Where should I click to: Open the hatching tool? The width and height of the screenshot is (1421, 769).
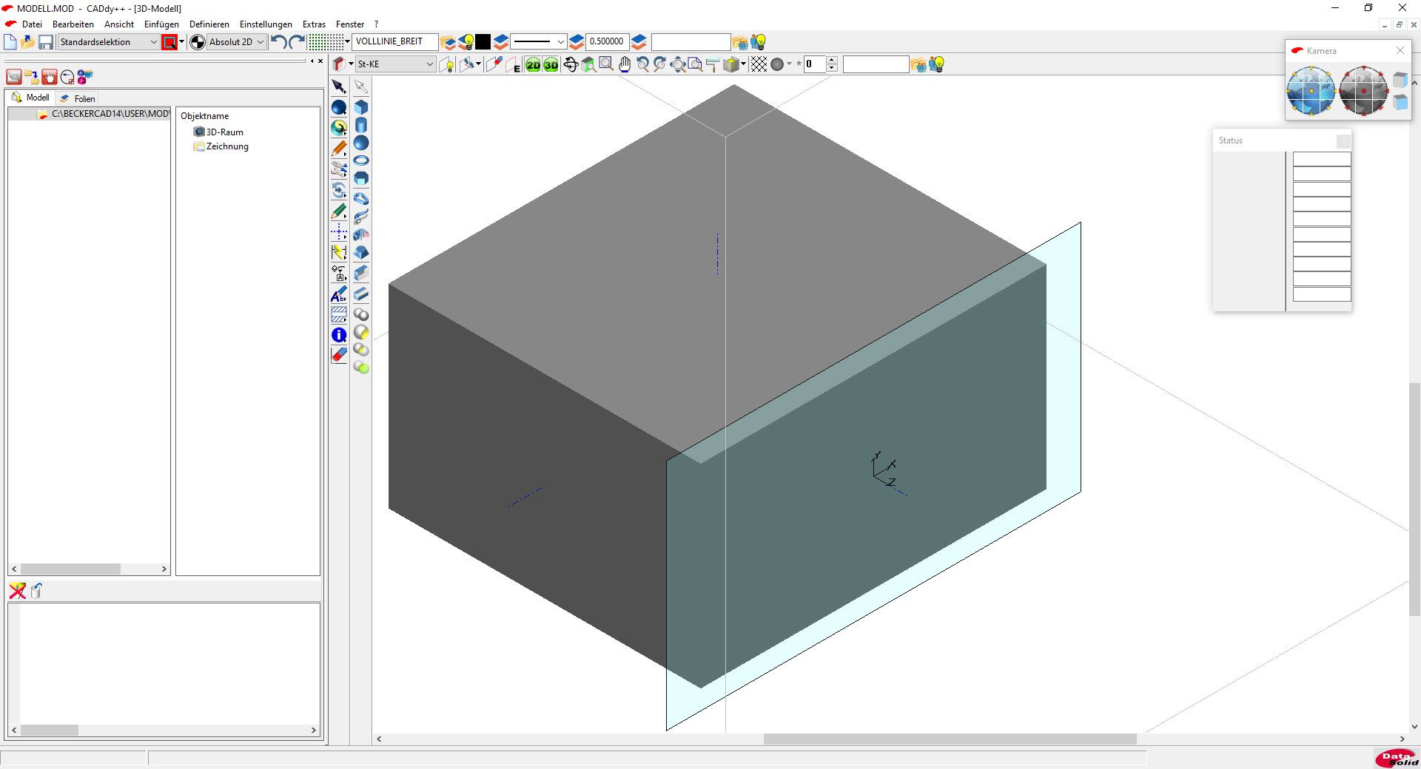[x=339, y=314]
